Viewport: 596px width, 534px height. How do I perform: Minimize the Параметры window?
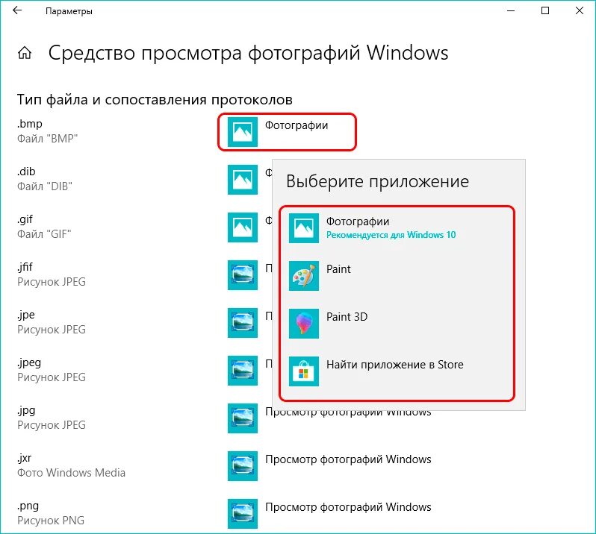point(511,10)
